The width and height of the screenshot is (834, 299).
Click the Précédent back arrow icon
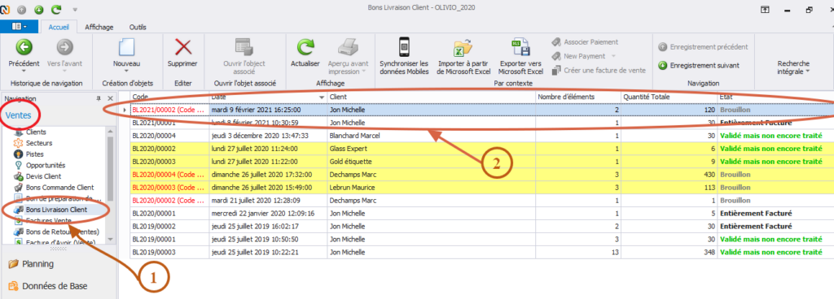pos(24,47)
